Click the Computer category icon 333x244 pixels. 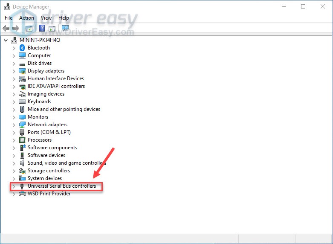[22, 55]
